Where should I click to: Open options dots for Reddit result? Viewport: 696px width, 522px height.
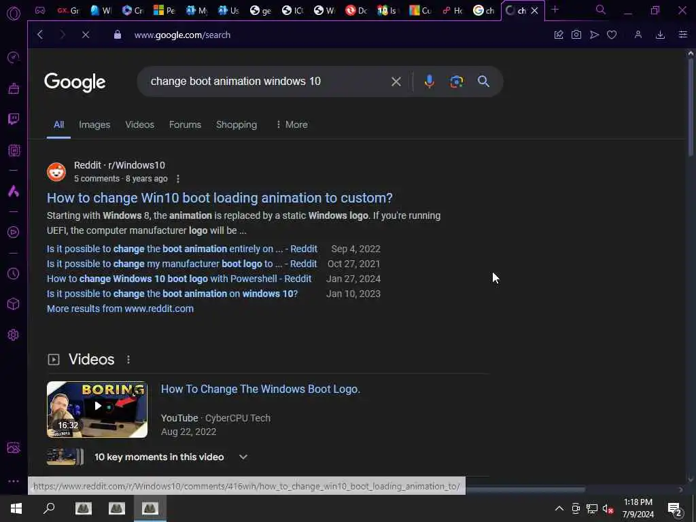tap(178, 179)
